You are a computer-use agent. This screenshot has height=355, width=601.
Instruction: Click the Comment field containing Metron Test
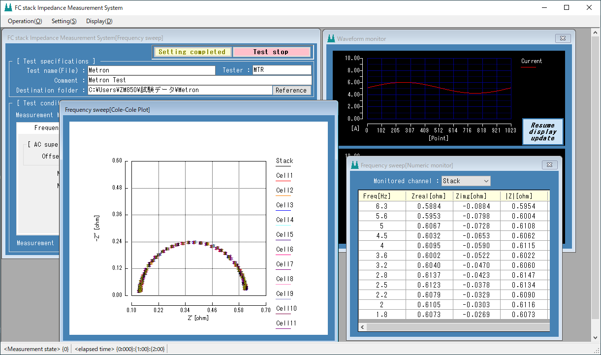(199, 80)
